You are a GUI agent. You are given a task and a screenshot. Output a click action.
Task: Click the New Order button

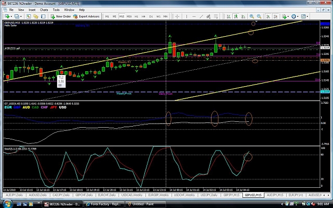pos(61,16)
